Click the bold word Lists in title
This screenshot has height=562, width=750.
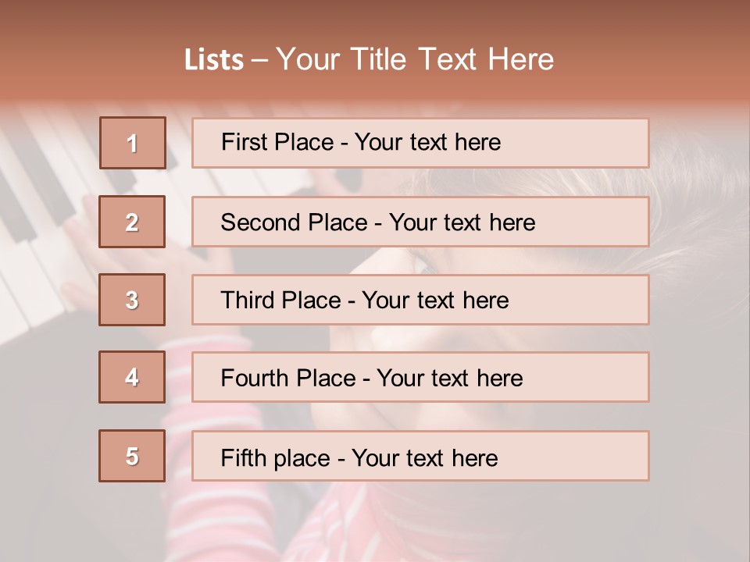pyautogui.click(x=214, y=60)
